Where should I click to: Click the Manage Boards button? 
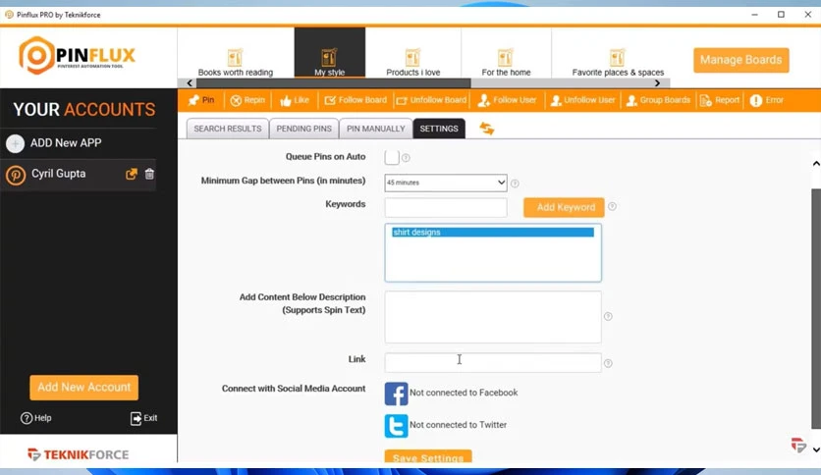pos(740,60)
